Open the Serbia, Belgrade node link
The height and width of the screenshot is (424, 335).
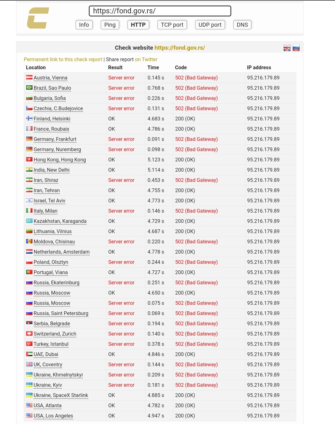click(52, 323)
